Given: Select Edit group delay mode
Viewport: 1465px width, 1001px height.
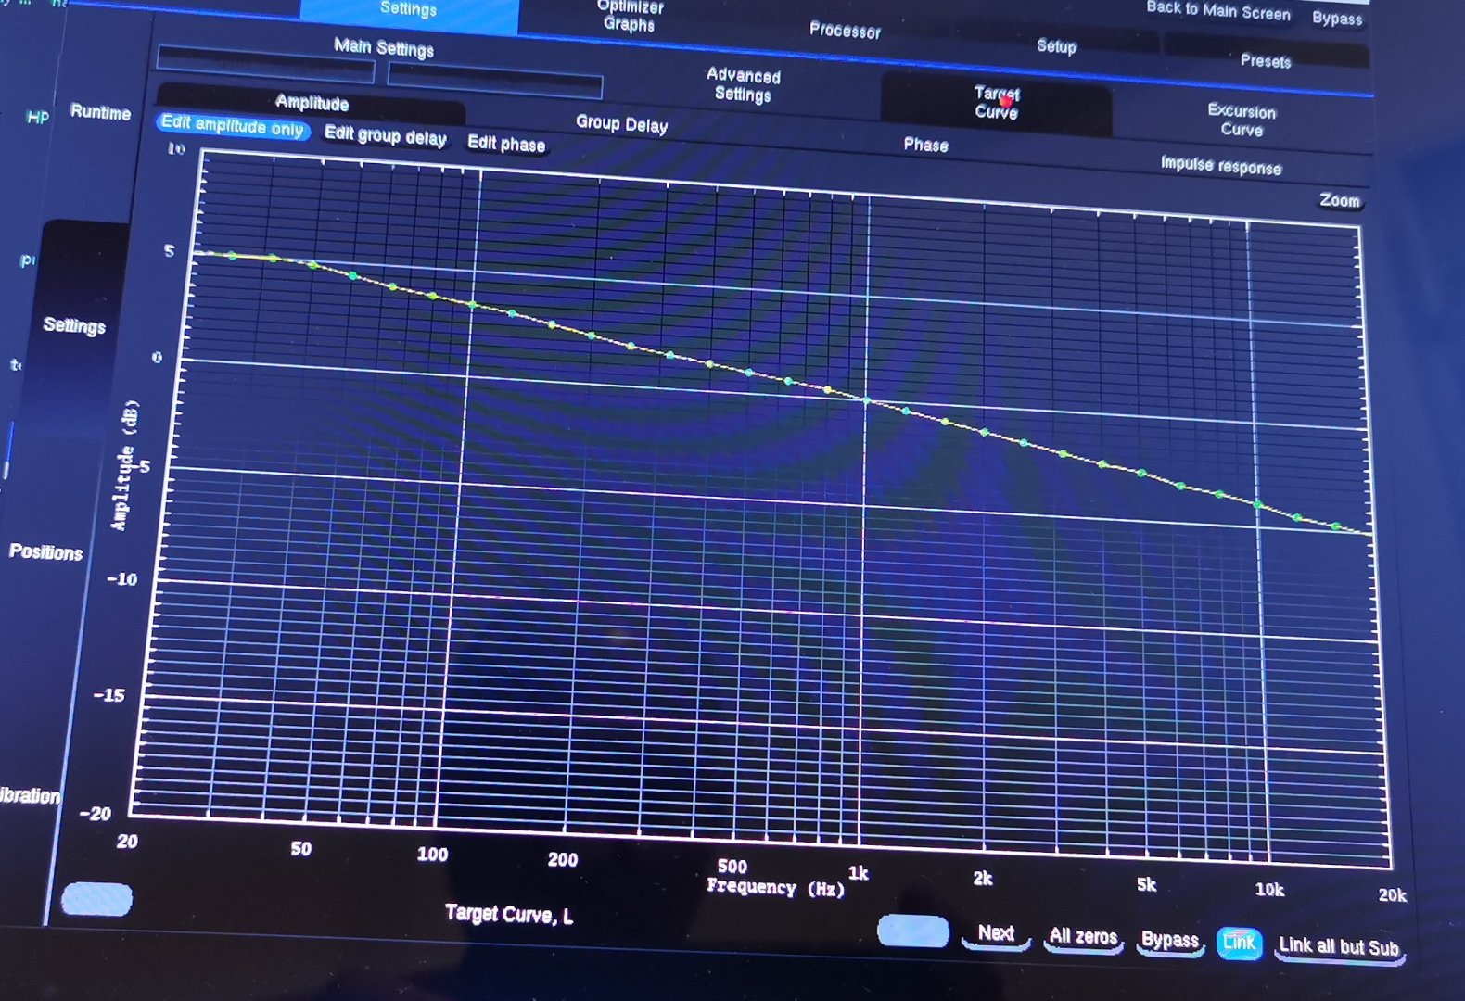Looking at the screenshot, I should pyautogui.click(x=385, y=135).
